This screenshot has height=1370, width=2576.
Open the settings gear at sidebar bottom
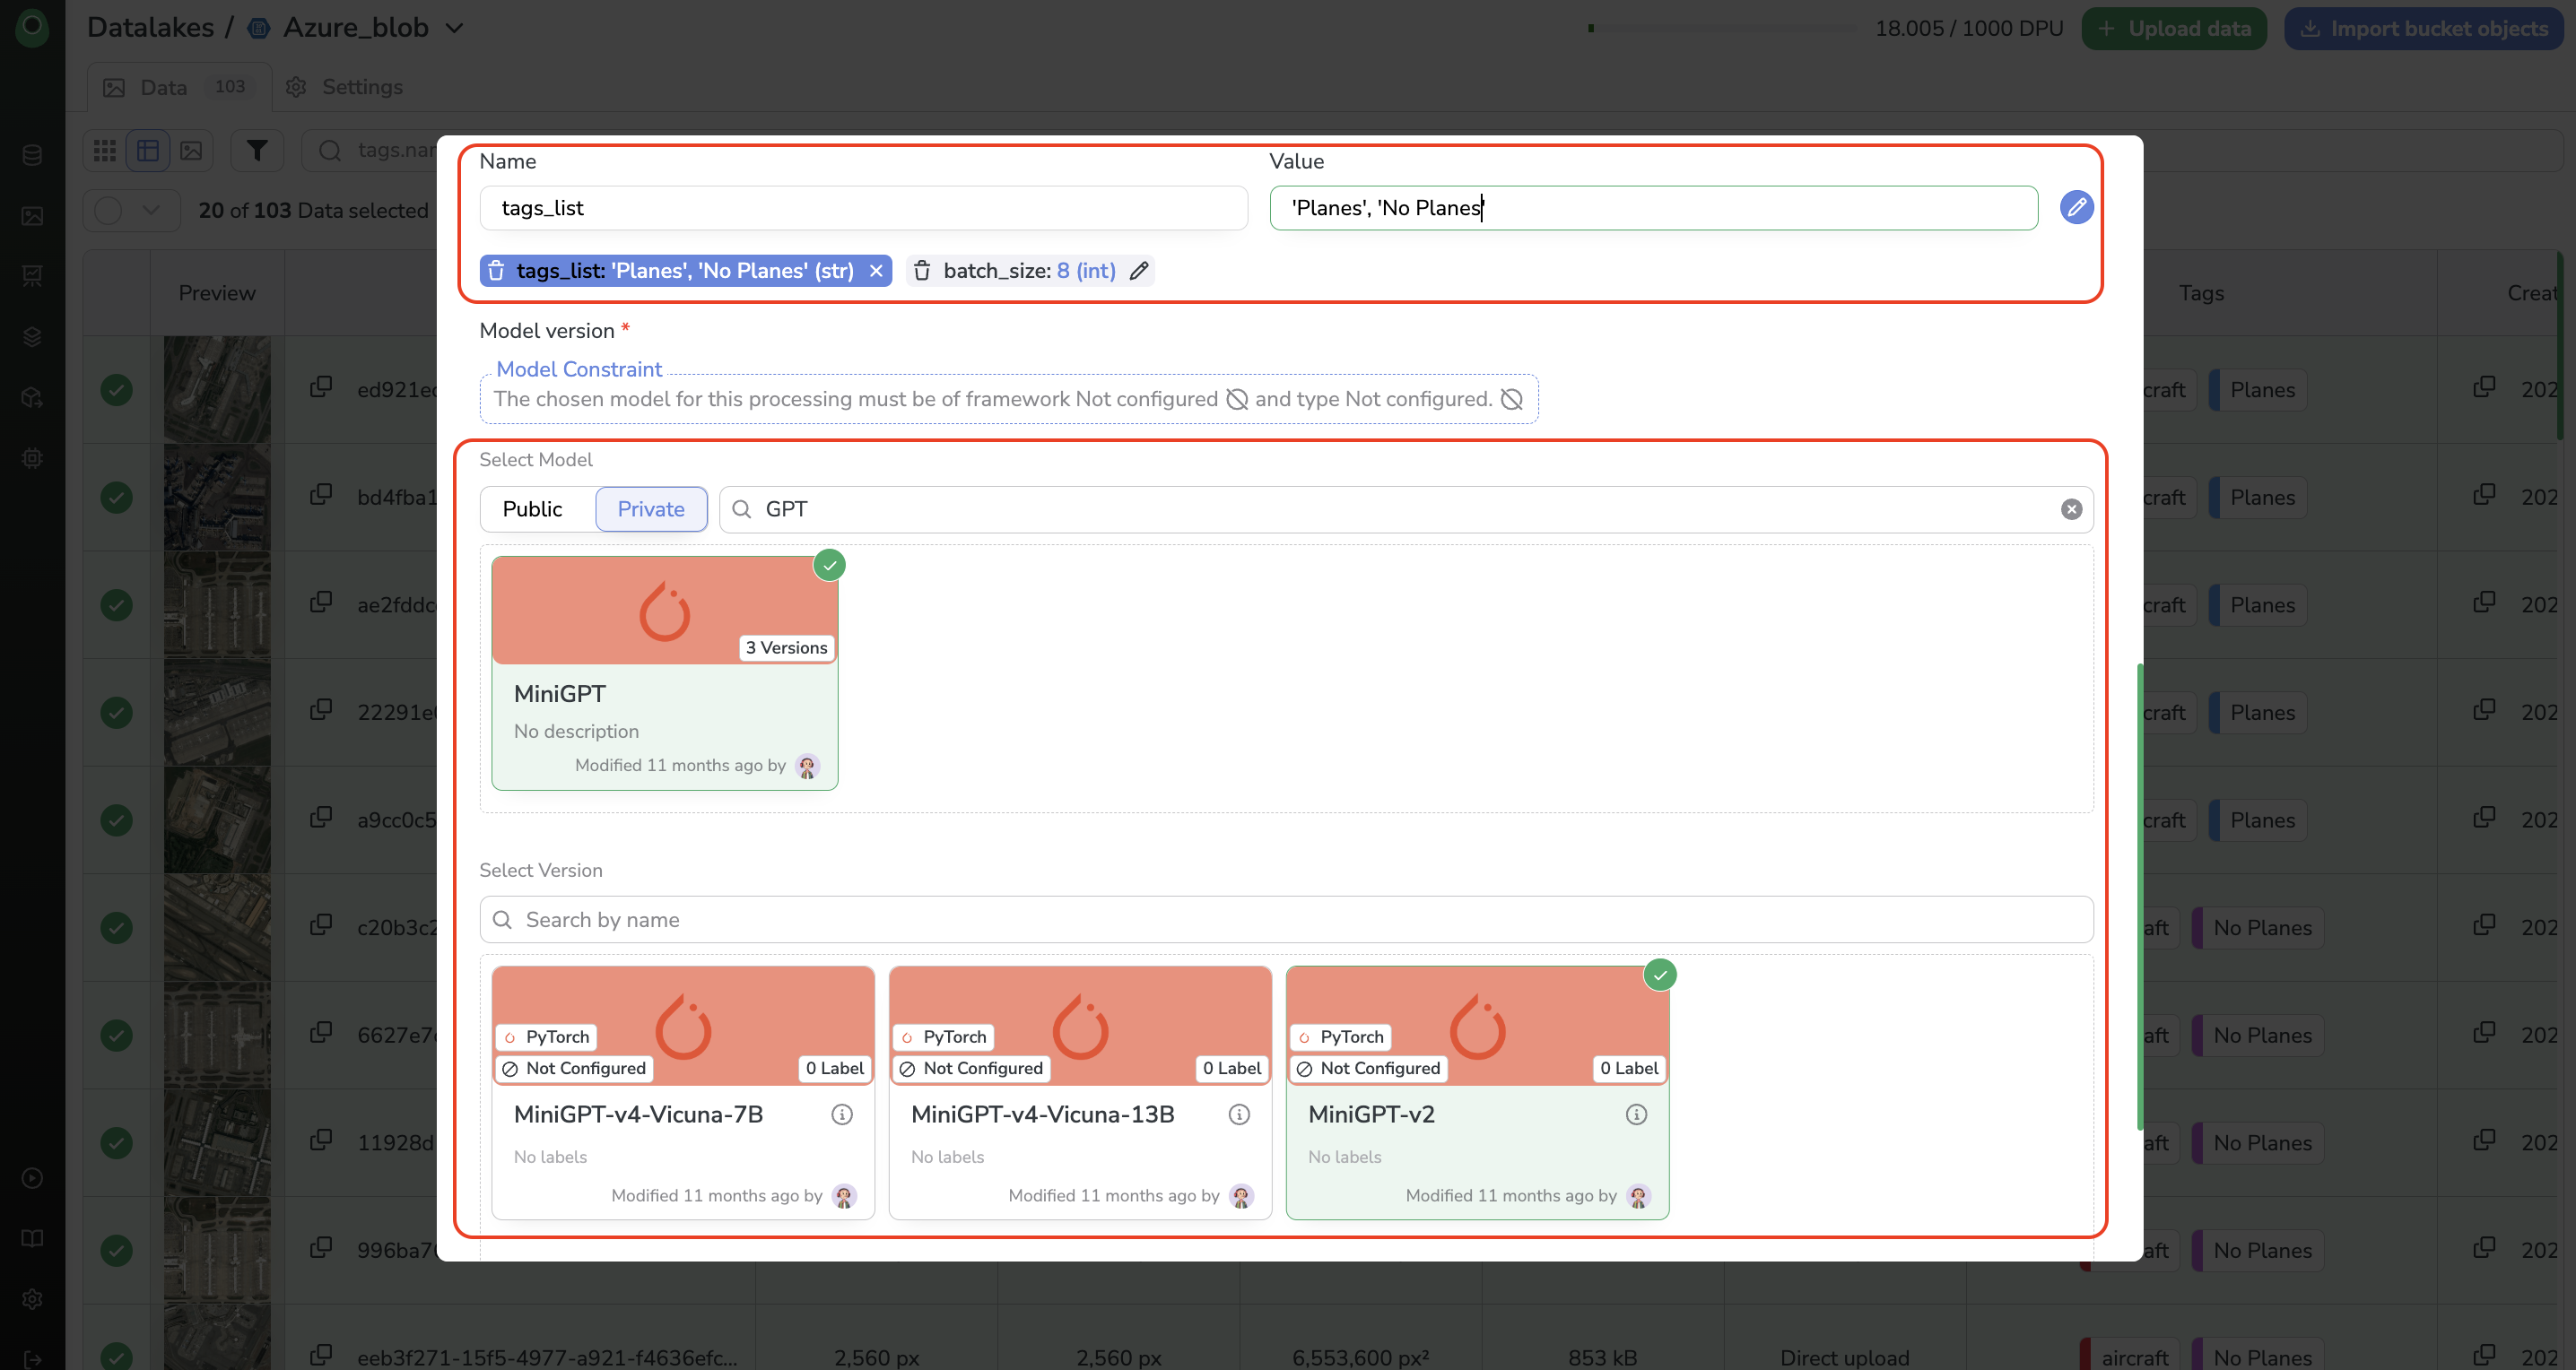tap(32, 1299)
